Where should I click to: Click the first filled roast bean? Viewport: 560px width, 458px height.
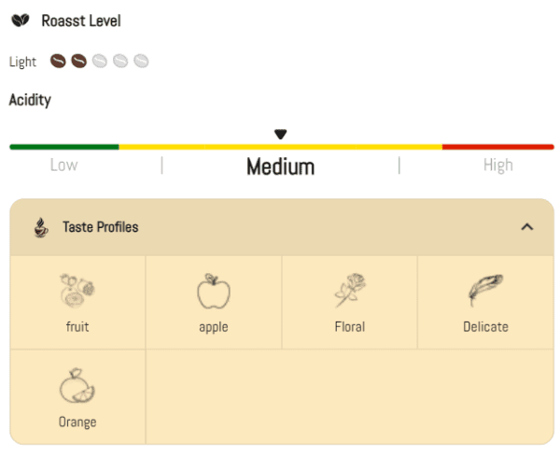pyautogui.click(x=59, y=62)
